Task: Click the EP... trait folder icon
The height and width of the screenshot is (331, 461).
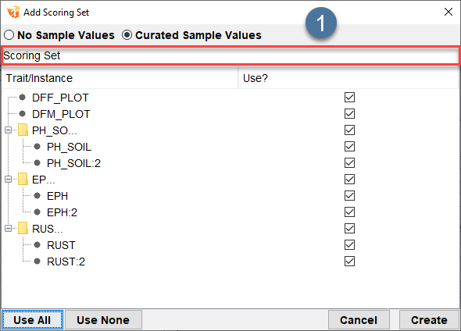Action: pos(23,179)
